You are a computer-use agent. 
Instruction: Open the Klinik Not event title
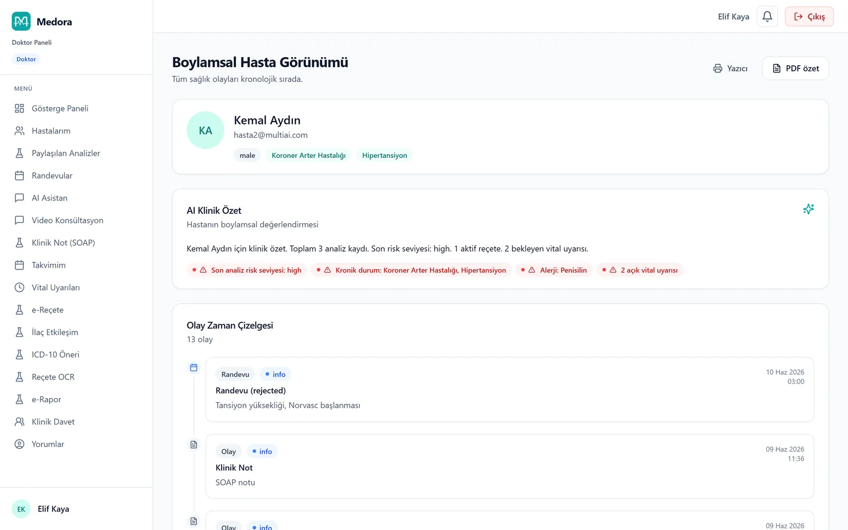pos(234,468)
